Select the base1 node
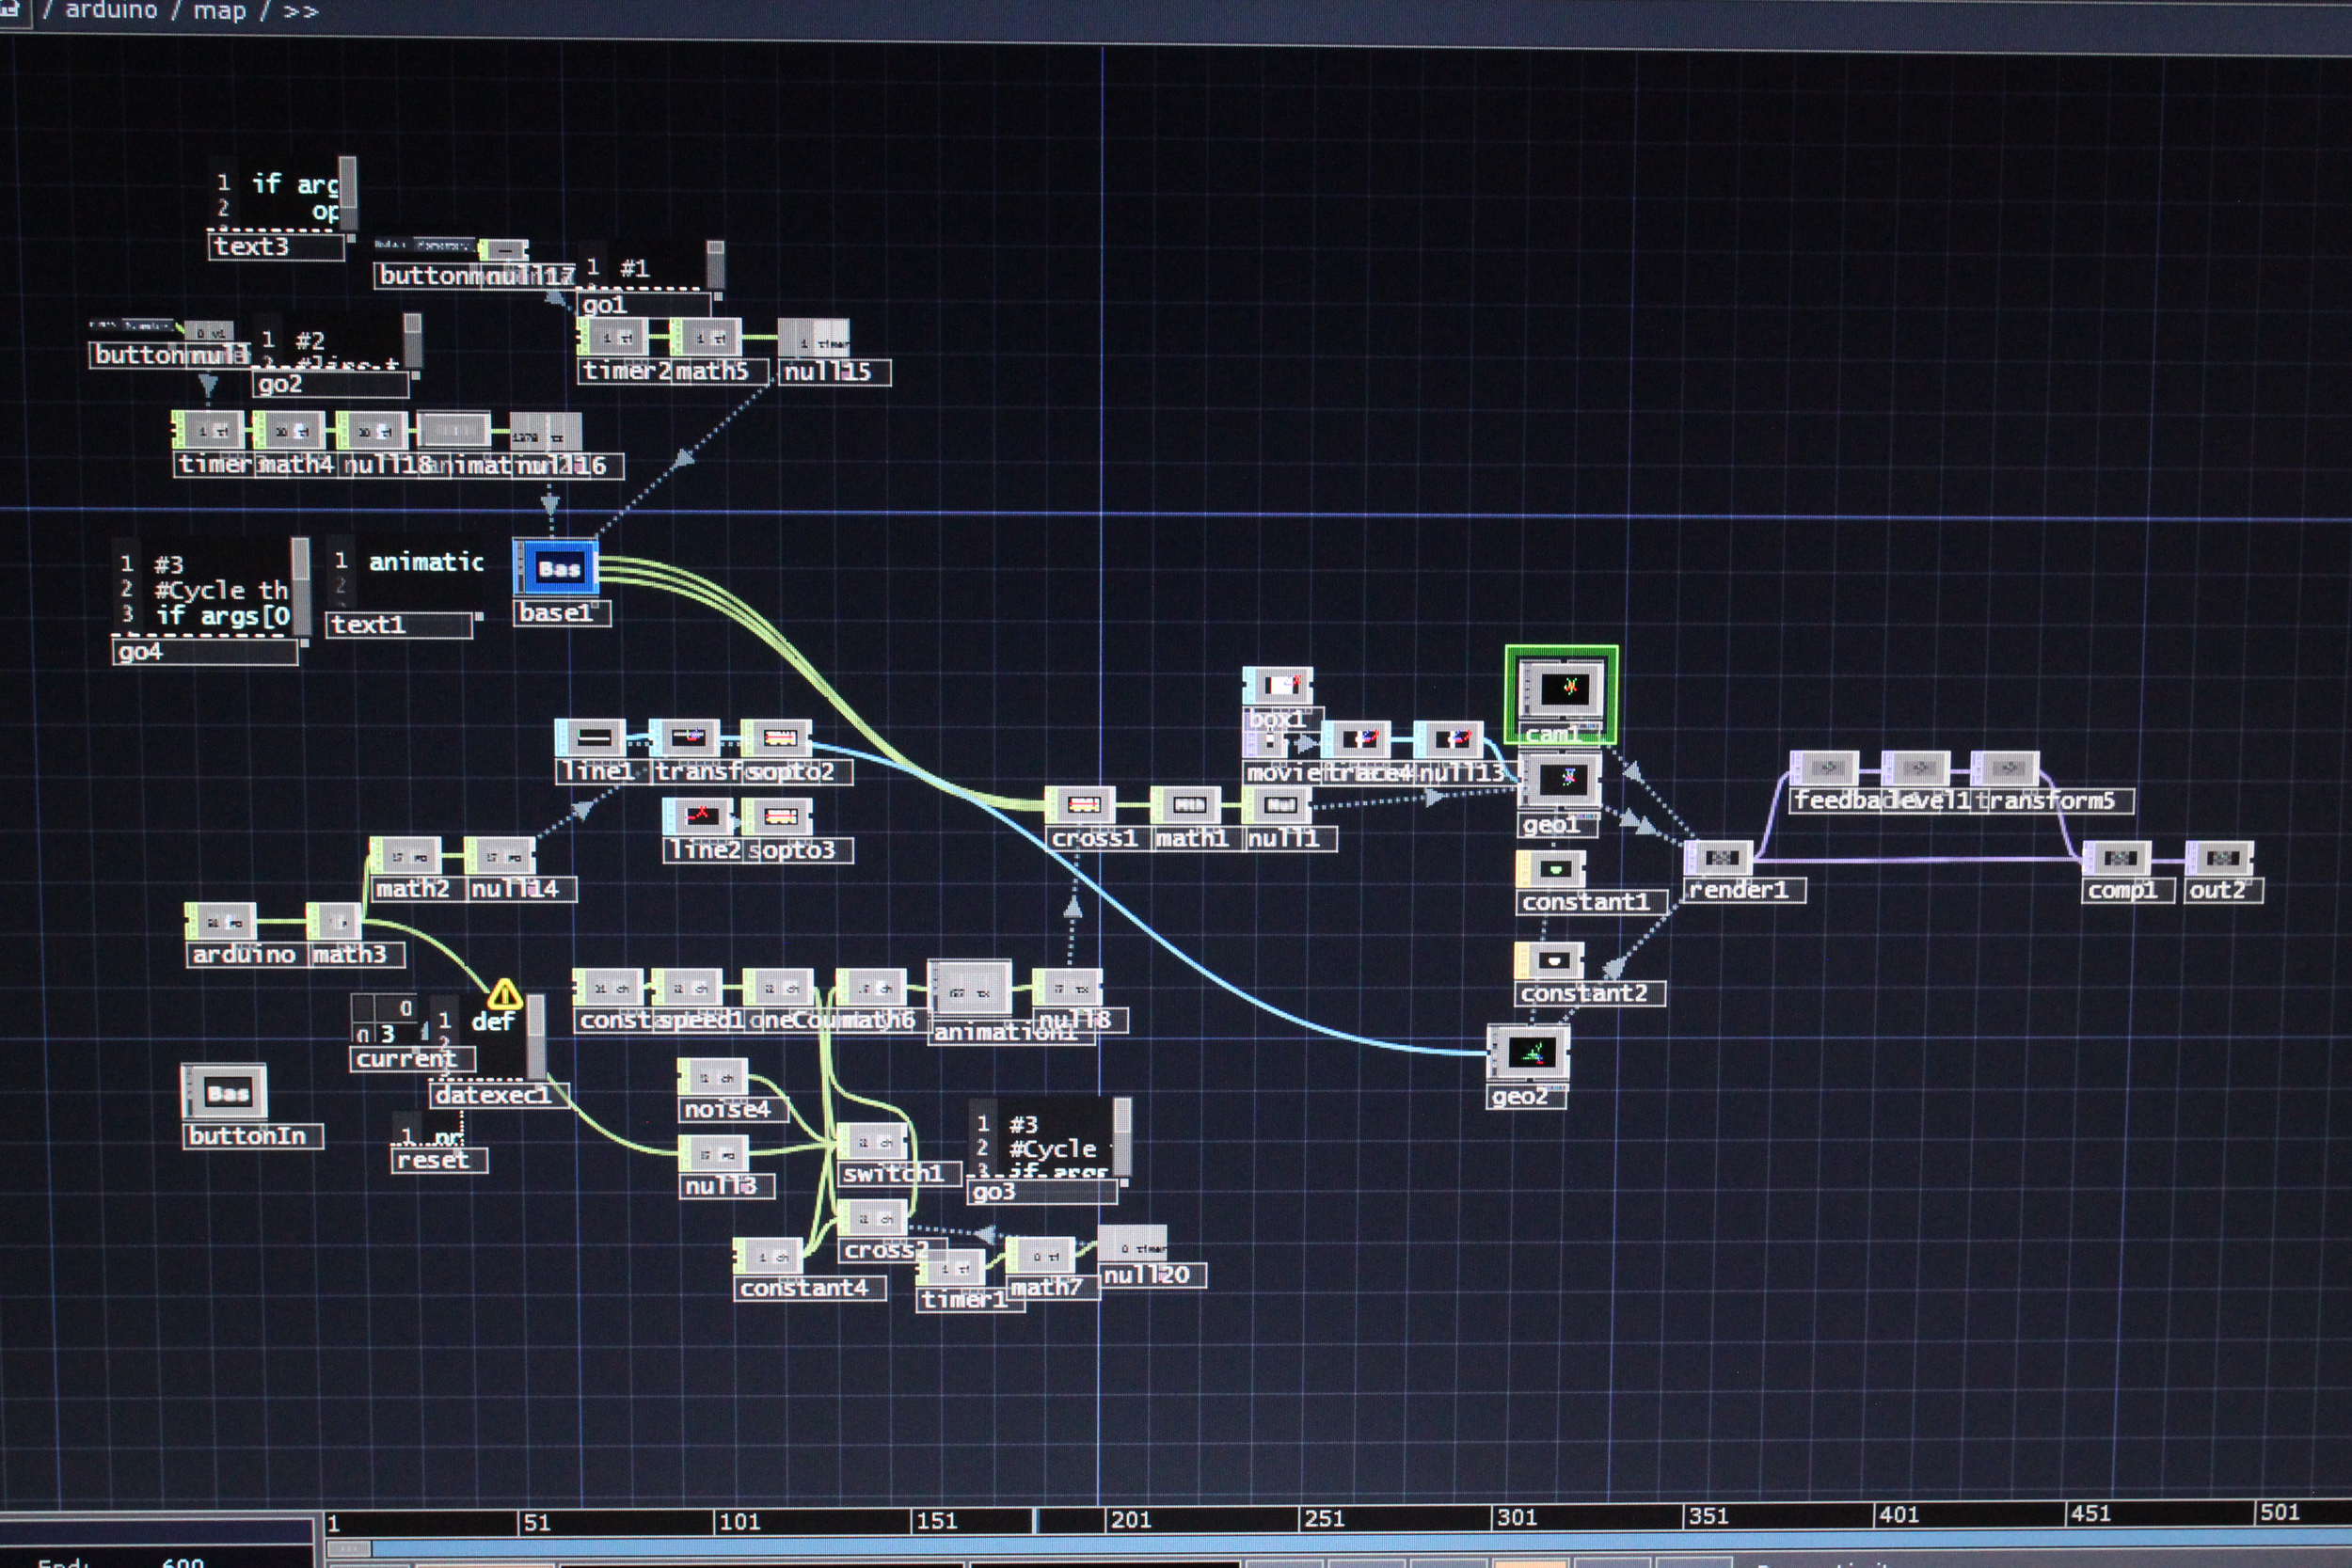 pyautogui.click(x=556, y=569)
